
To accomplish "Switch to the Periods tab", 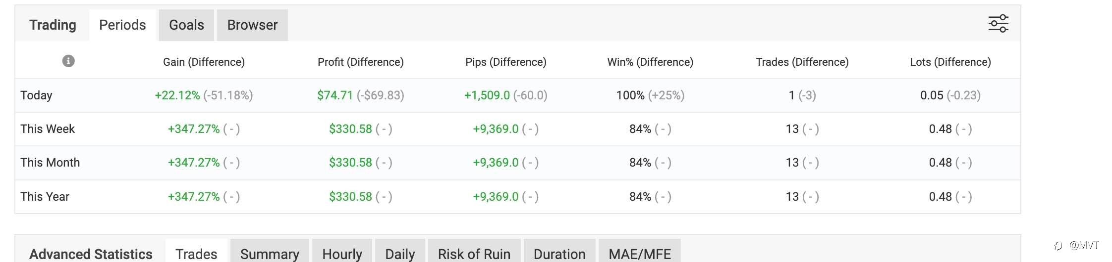I will 122,25.
